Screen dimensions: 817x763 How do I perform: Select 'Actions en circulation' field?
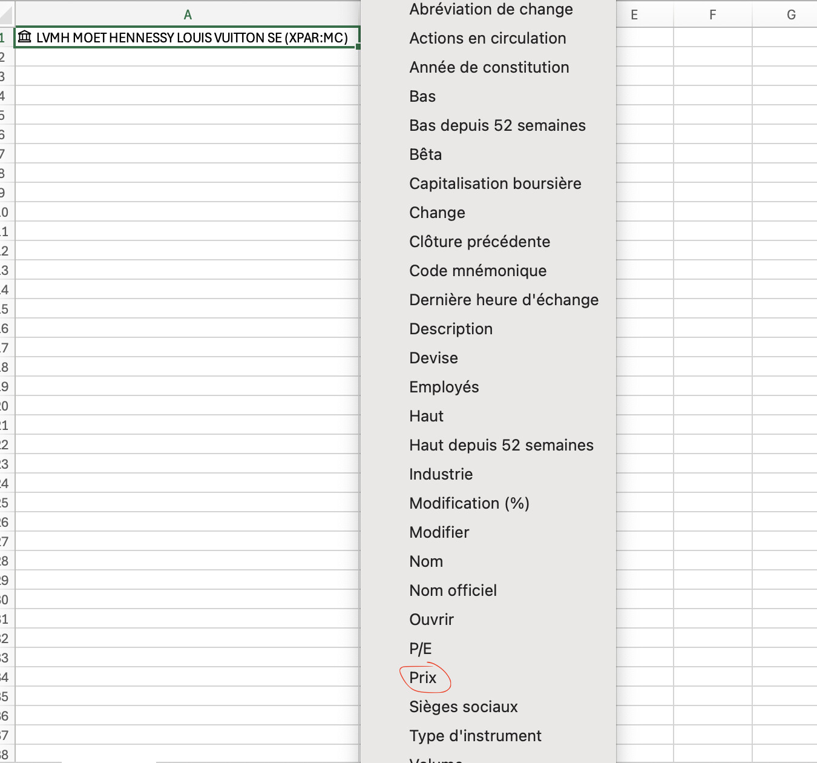pyautogui.click(x=488, y=38)
